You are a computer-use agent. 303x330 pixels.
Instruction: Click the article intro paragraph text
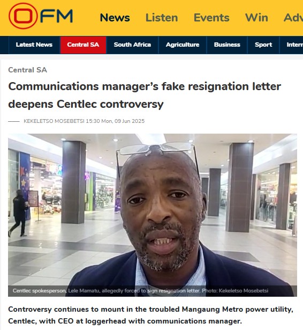coord(150,315)
